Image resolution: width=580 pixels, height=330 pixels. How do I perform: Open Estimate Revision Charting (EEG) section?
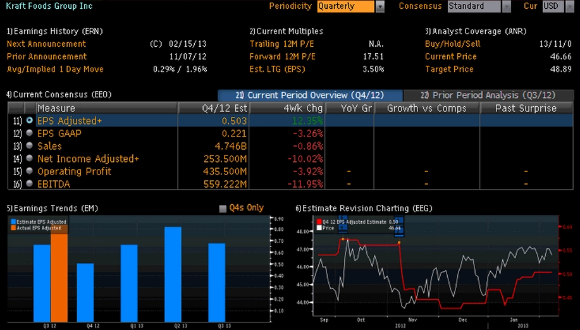pos(364,209)
